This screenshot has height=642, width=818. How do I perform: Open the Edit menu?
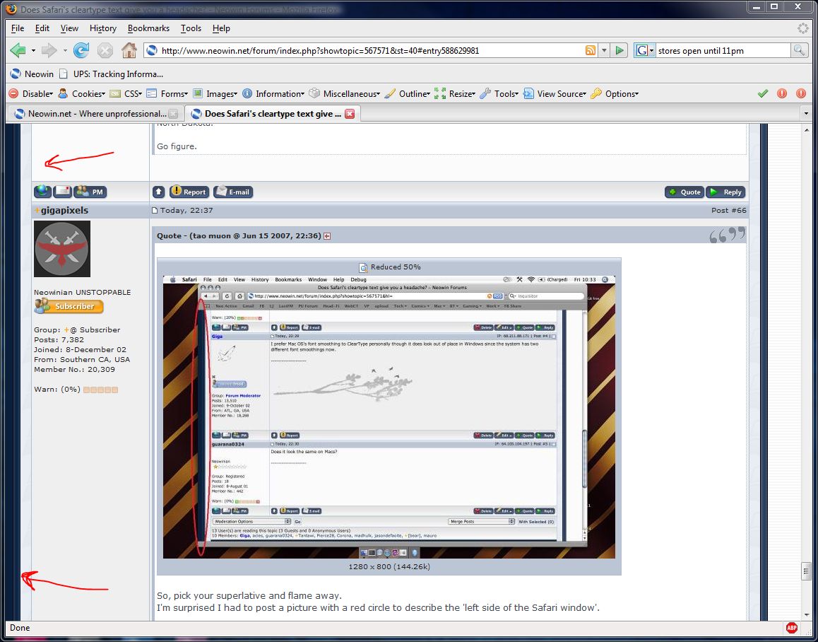coord(42,28)
